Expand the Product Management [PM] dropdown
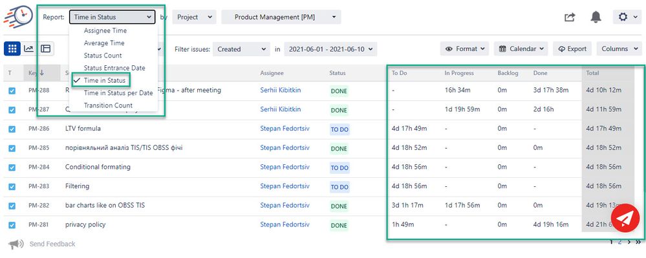 tap(281, 17)
